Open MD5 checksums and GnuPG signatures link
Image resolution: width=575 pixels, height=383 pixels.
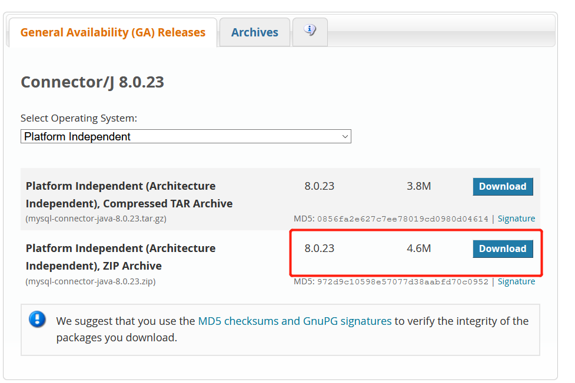coord(295,321)
